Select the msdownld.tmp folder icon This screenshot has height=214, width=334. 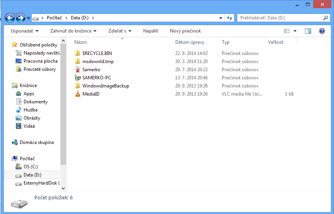tap(78, 61)
